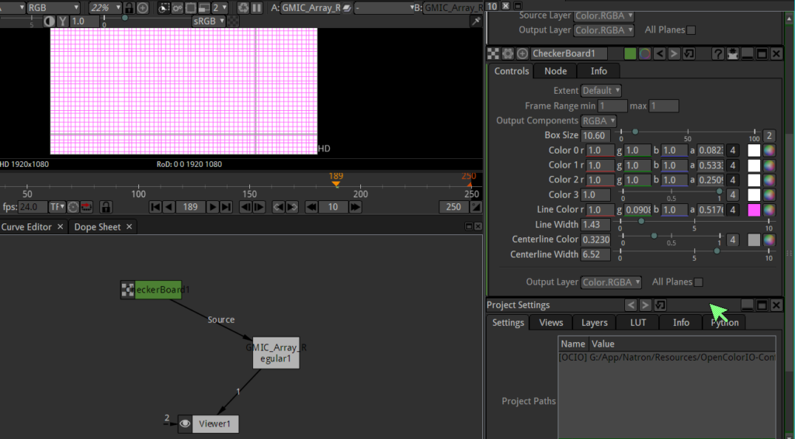The image size is (795, 439).
Task: Click the timeline lock icon
Action: pos(106,207)
